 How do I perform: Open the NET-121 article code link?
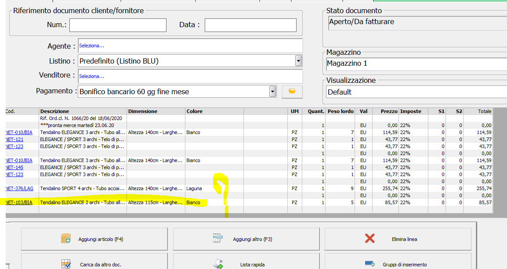pyautogui.click(x=14, y=139)
